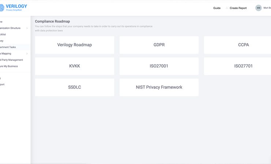Click the user name beside avatar
The image size is (271, 164).
[267, 8]
